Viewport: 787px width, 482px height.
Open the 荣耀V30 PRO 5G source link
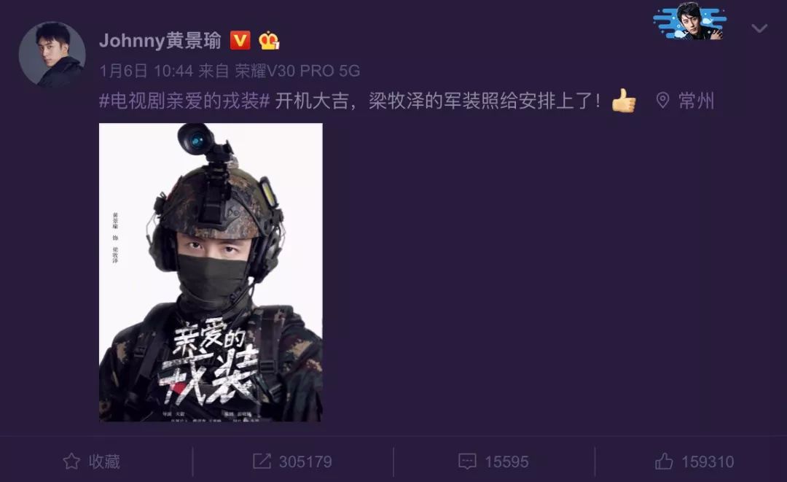pyautogui.click(x=297, y=71)
